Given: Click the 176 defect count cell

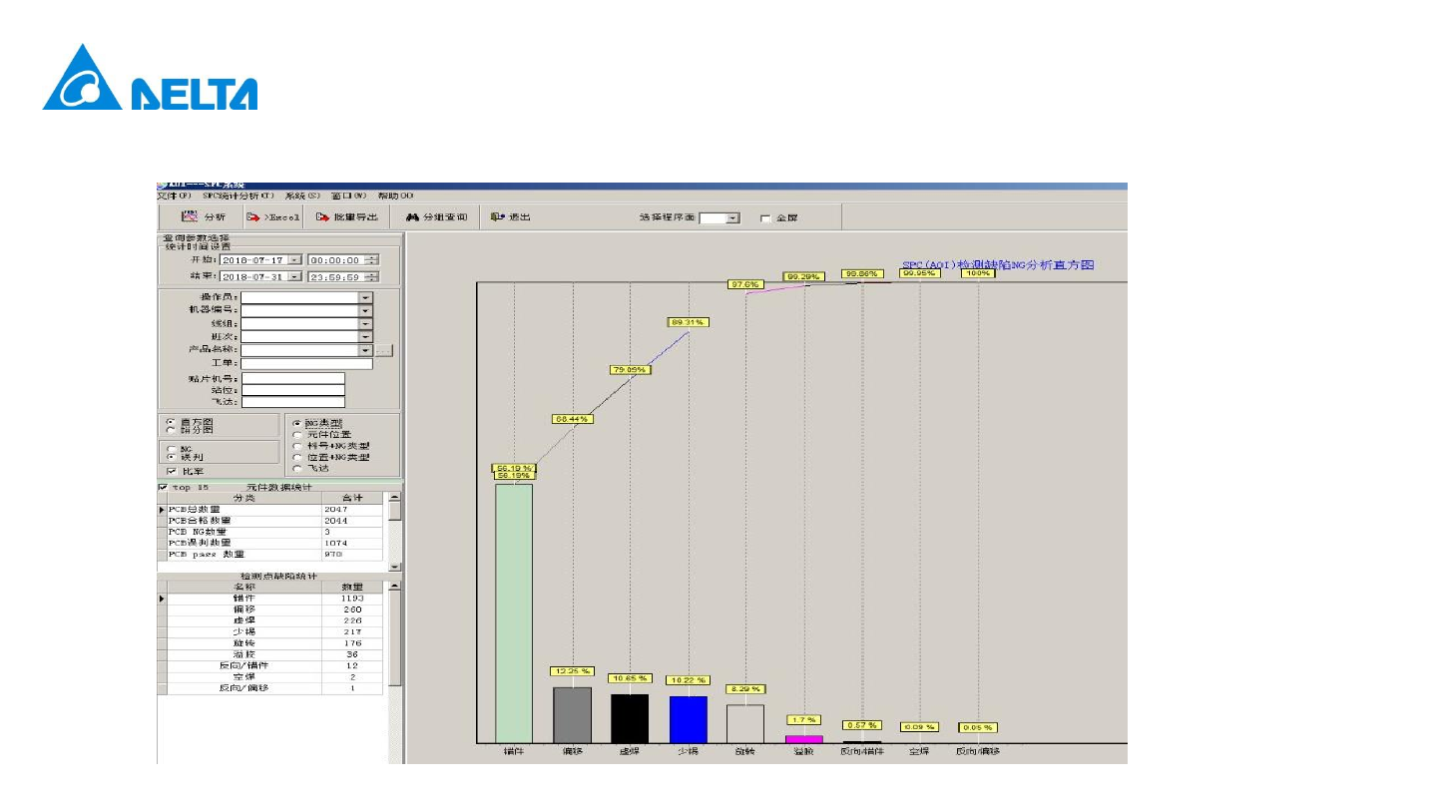Looking at the screenshot, I should click(352, 643).
